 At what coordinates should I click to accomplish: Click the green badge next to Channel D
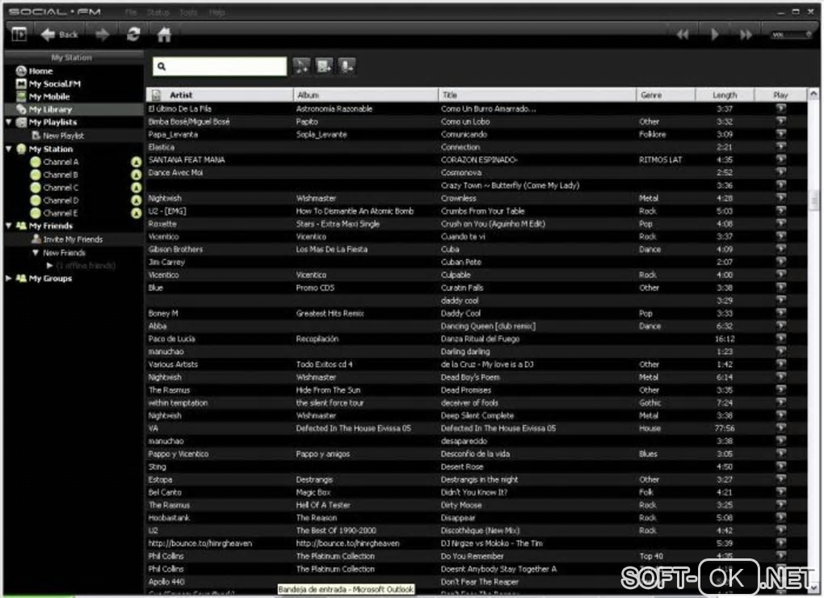pos(136,200)
